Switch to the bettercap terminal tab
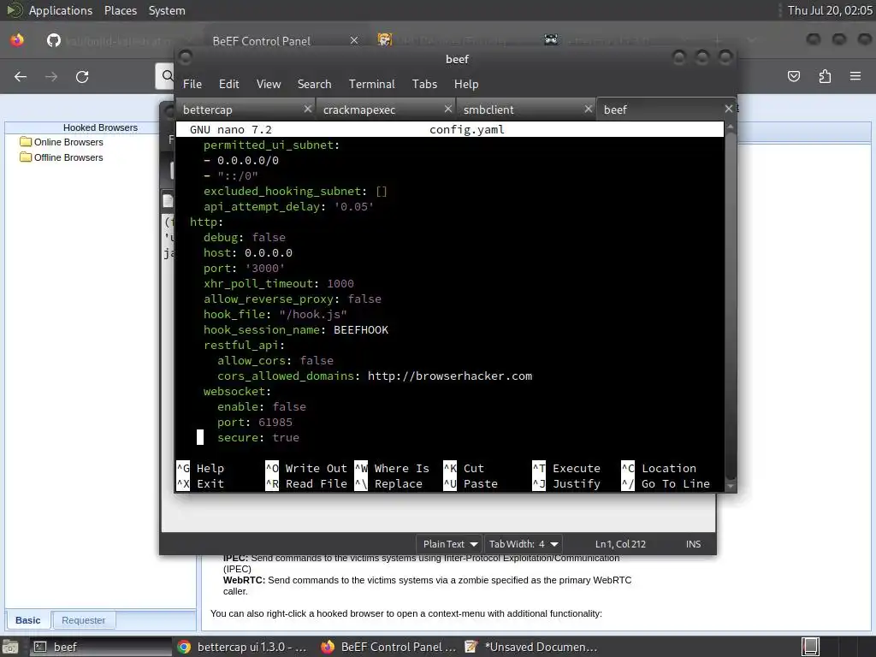The image size is (876, 657). pyautogui.click(x=245, y=109)
